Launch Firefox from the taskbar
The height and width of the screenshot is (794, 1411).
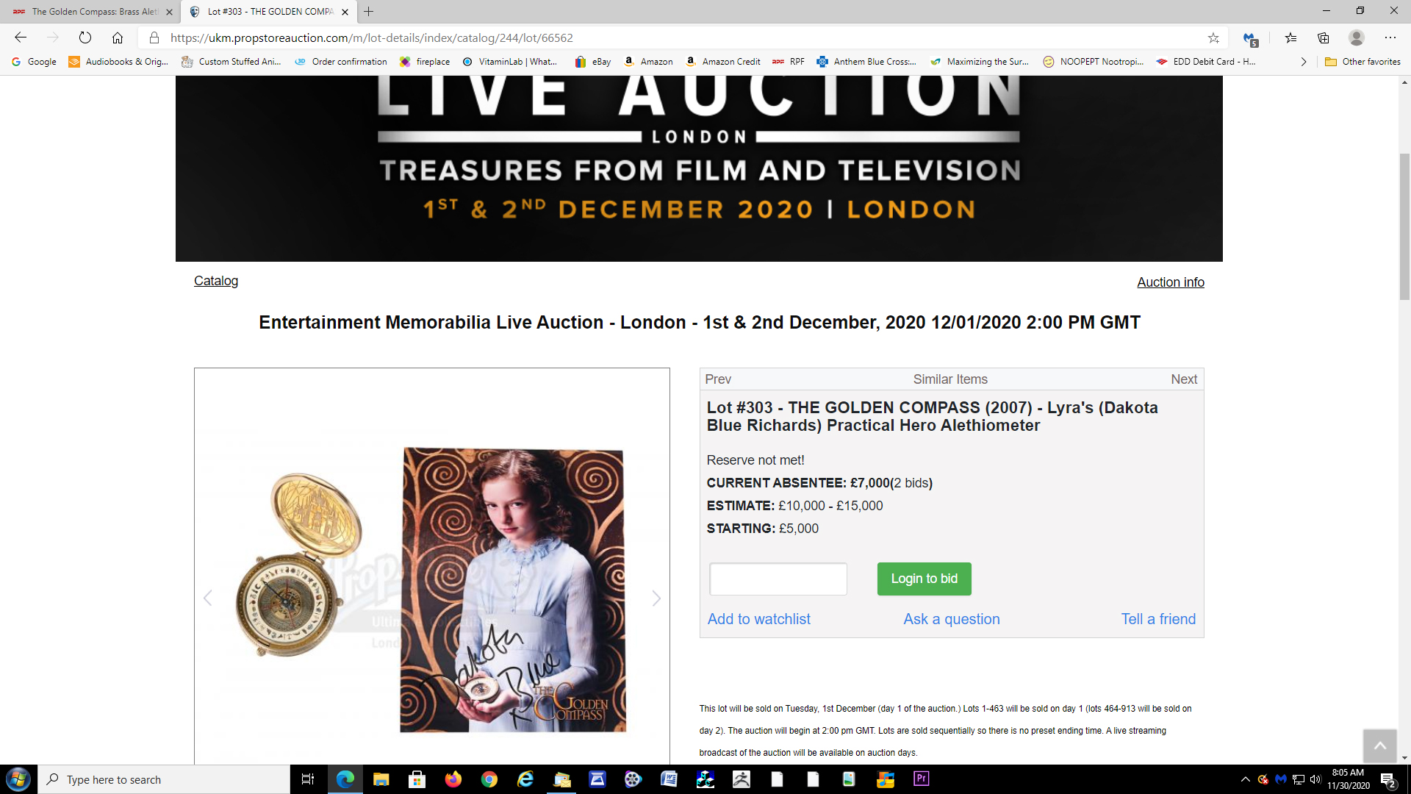tap(453, 779)
